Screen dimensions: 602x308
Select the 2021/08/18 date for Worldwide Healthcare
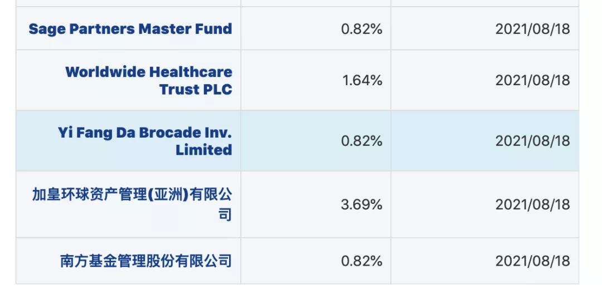pyautogui.click(x=532, y=80)
